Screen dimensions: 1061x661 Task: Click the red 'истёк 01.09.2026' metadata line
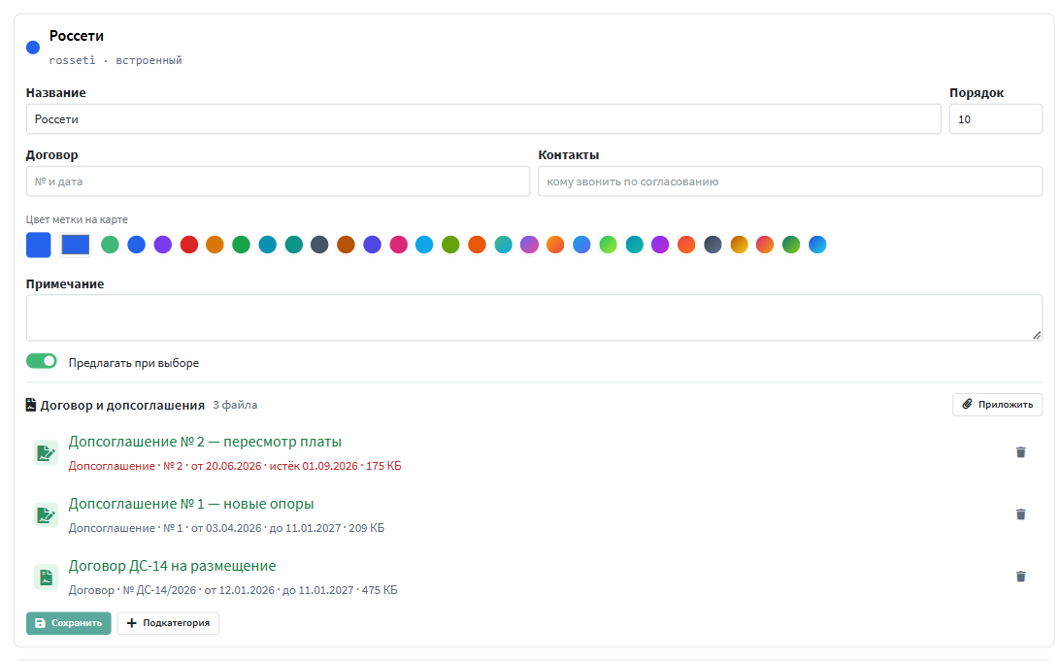tap(235, 466)
